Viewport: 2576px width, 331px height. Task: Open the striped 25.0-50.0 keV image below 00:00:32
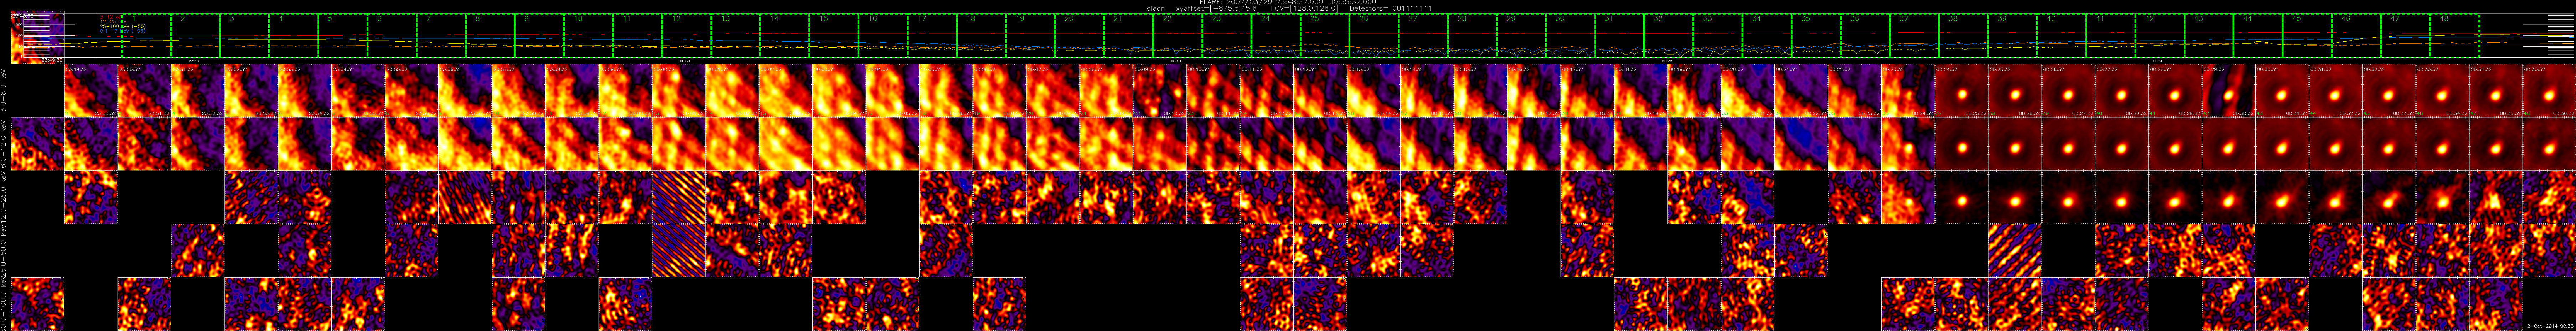(x=679, y=251)
